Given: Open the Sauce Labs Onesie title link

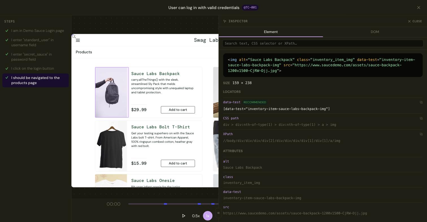Looking at the screenshot, I should coord(153,181).
